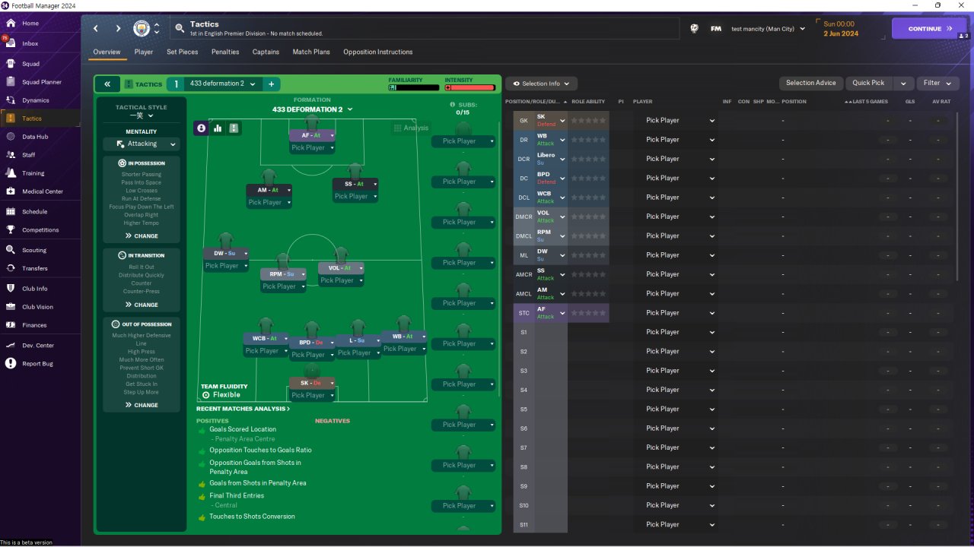Screen dimensions: 974x547
Task: Open Report Bug in sidebar
Action: (x=37, y=364)
